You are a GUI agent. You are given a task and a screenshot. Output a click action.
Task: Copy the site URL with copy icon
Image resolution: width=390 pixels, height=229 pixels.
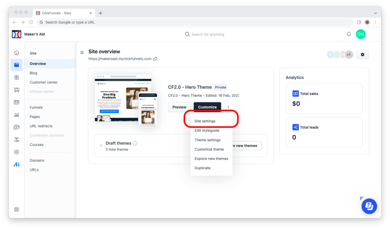155,59
